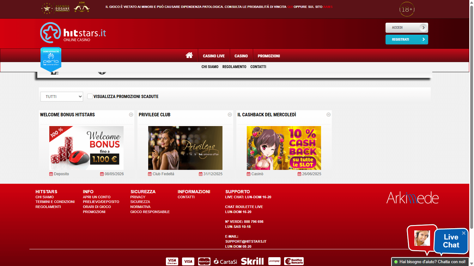The image size is (474, 266).
Task: Click the Skrill payment logo
Action: [252, 261]
